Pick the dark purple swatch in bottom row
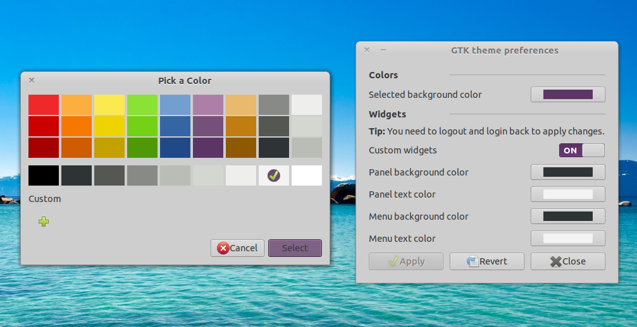This screenshot has height=327, width=637. (208, 148)
